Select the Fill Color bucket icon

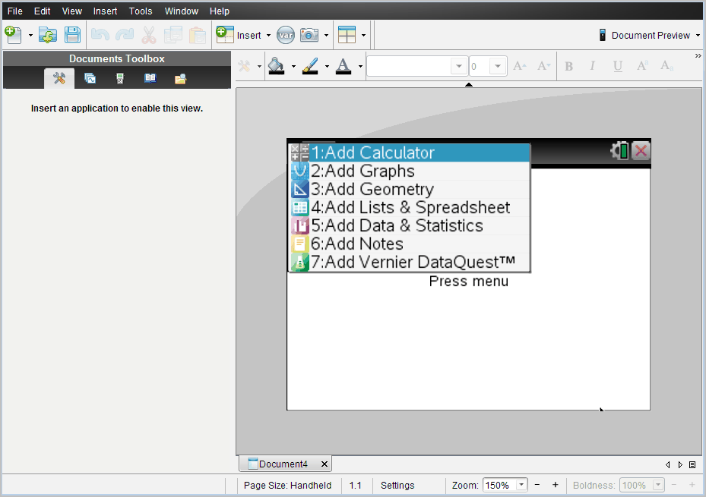(x=277, y=67)
